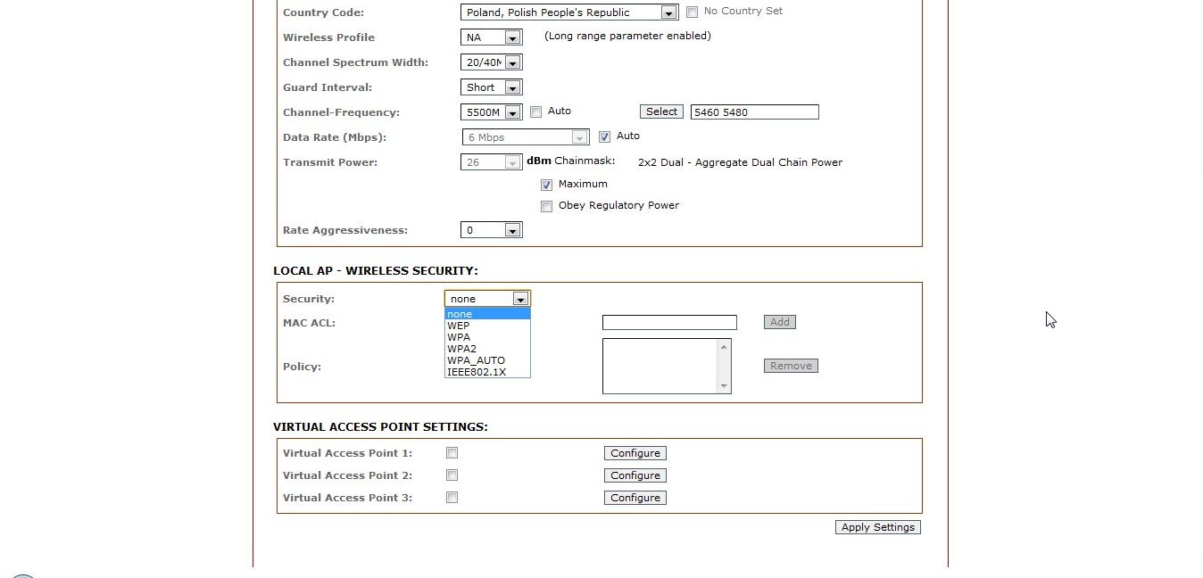The image size is (1203, 578).
Task: Configure Virtual Access Point 2
Action: click(x=635, y=475)
